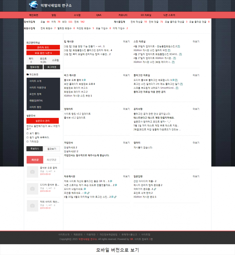Click link attachment icon after 4월 30일 post
Screen dimensions: 235x255
click(115, 197)
